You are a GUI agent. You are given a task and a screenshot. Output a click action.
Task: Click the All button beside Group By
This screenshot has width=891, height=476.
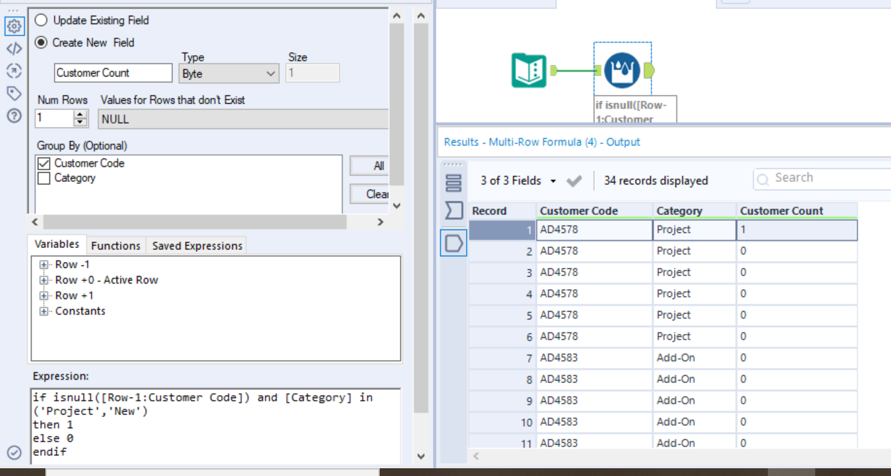pos(378,166)
